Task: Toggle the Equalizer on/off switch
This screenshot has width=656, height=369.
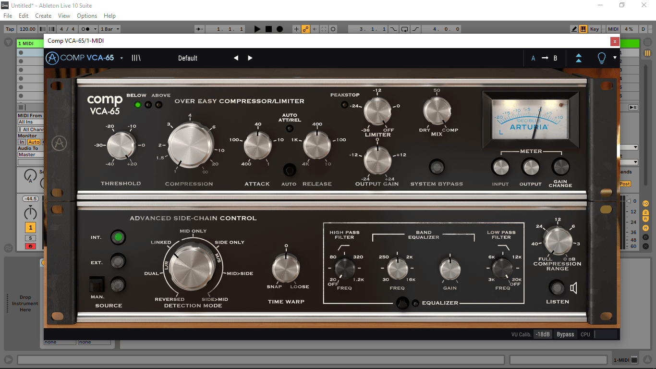Action: [402, 303]
